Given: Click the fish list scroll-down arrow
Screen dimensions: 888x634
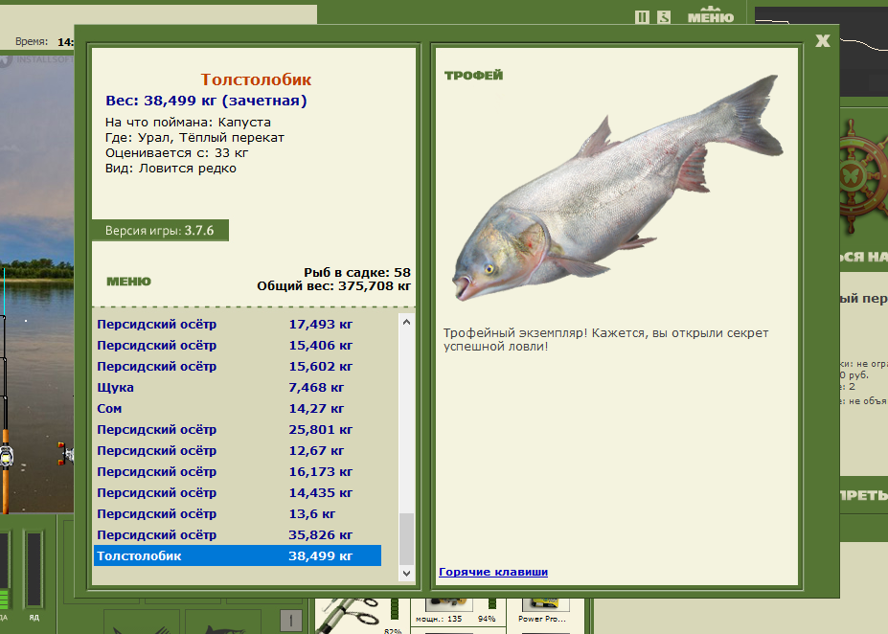Looking at the screenshot, I should [x=406, y=574].
